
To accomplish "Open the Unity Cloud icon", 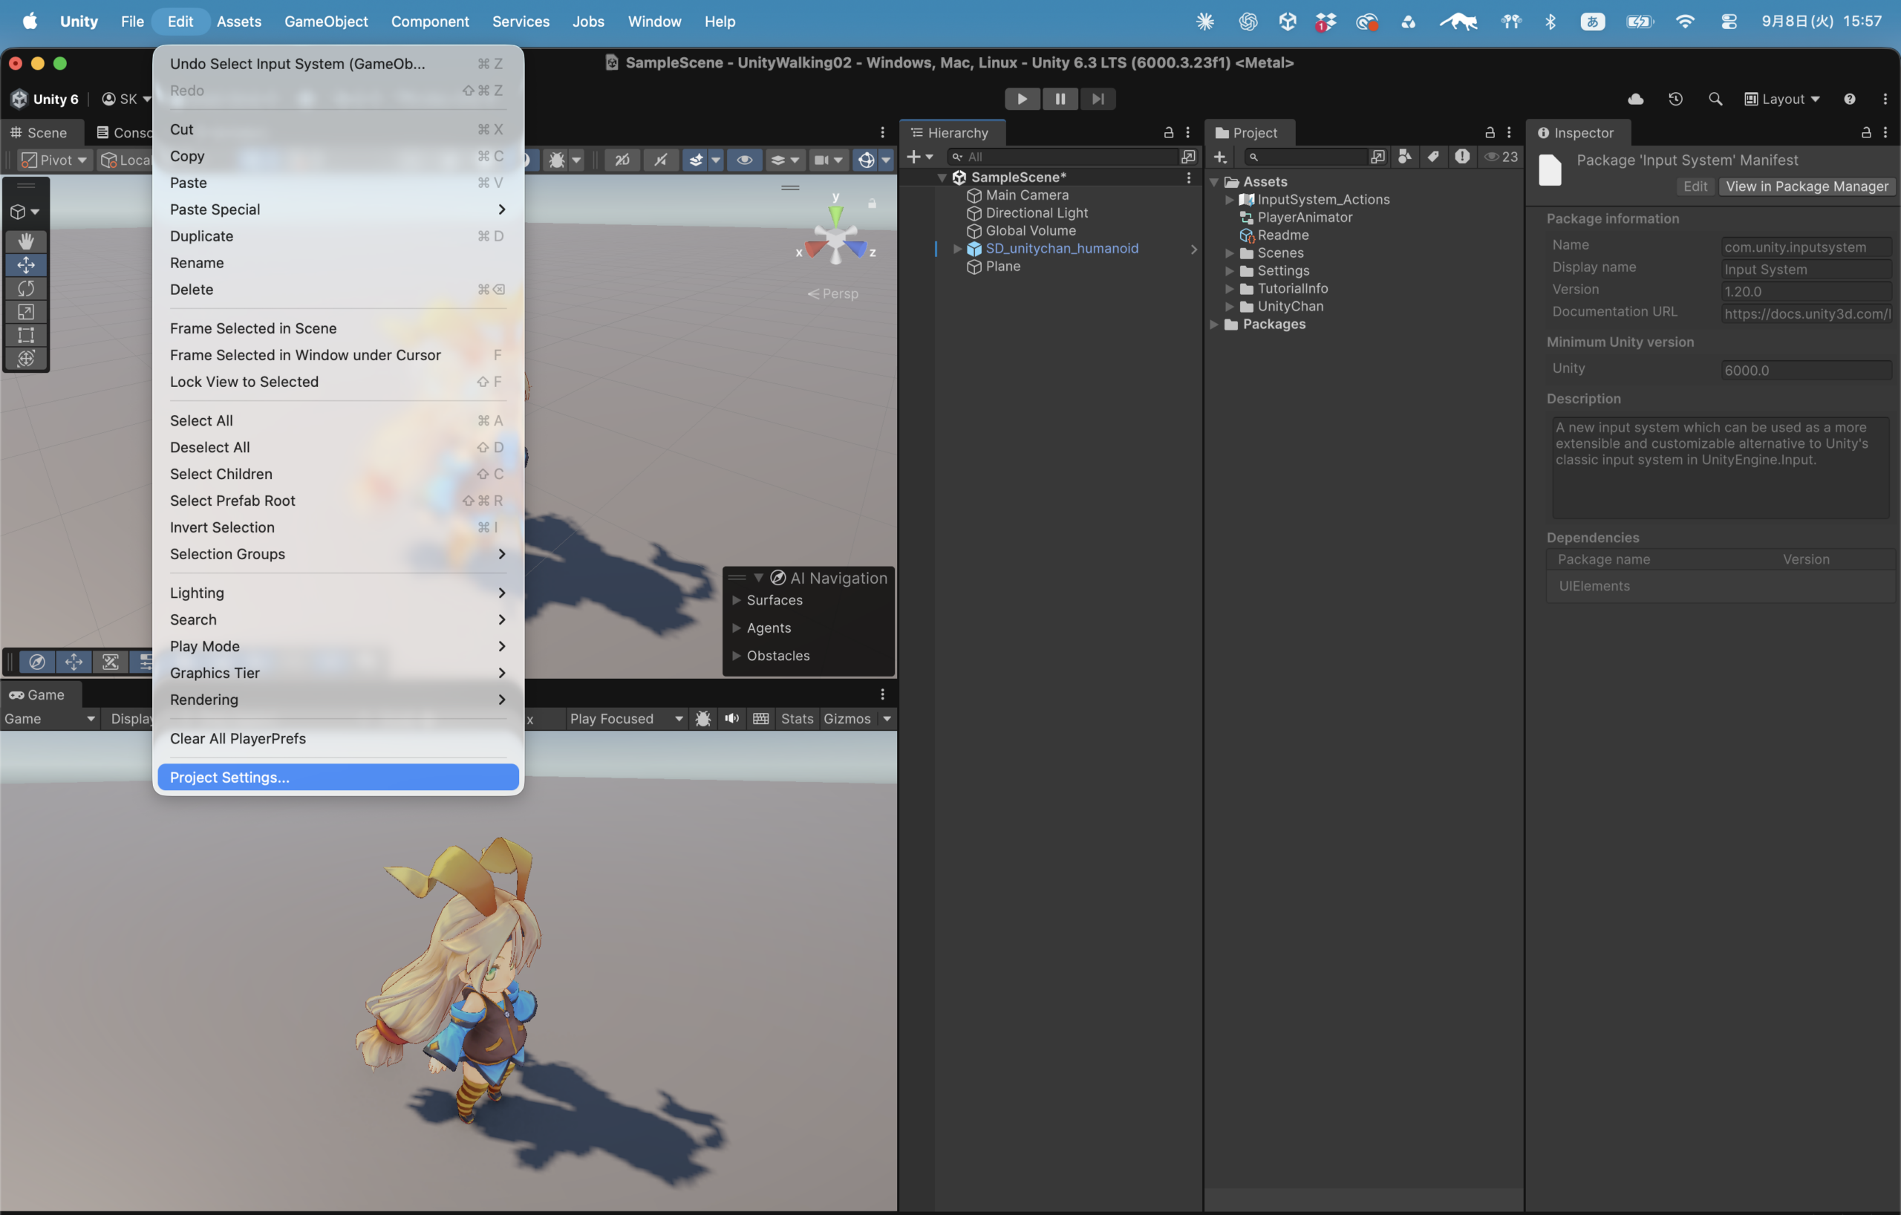I will [1636, 99].
